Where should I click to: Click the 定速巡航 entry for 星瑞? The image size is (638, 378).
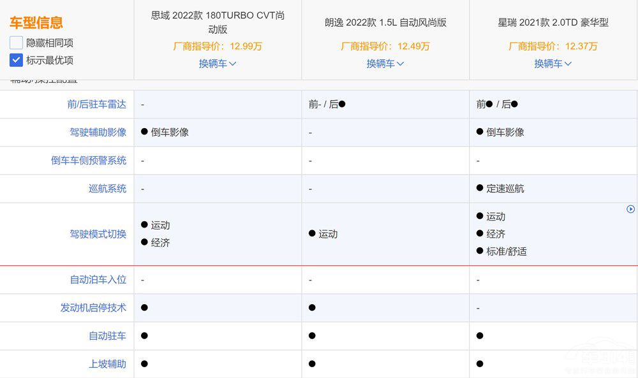point(505,189)
